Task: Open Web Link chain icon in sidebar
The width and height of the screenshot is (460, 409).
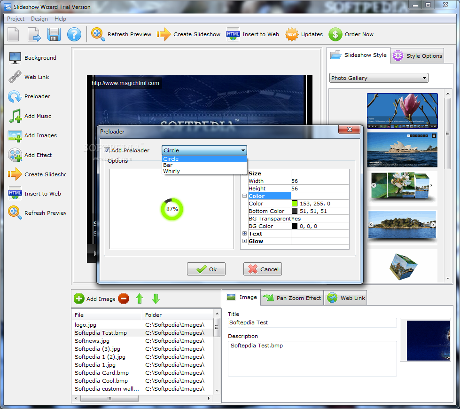Action: pyautogui.click(x=15, y=77)
